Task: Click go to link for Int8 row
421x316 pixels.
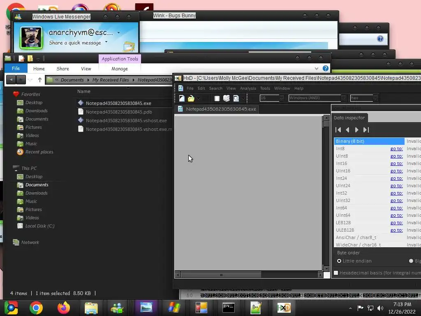Action: click(397, 149)
